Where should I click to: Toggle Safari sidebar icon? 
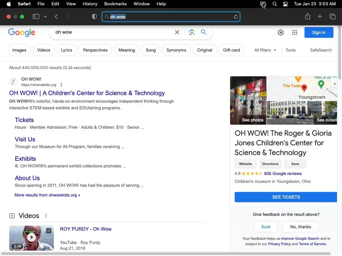(36, 17)
